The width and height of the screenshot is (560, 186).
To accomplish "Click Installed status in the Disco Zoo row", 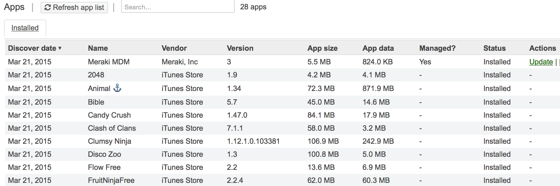I will tap(497, 154).
